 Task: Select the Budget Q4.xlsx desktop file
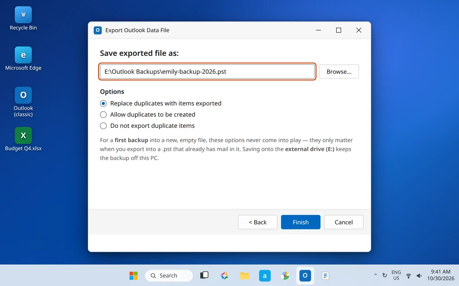point(23,139)
